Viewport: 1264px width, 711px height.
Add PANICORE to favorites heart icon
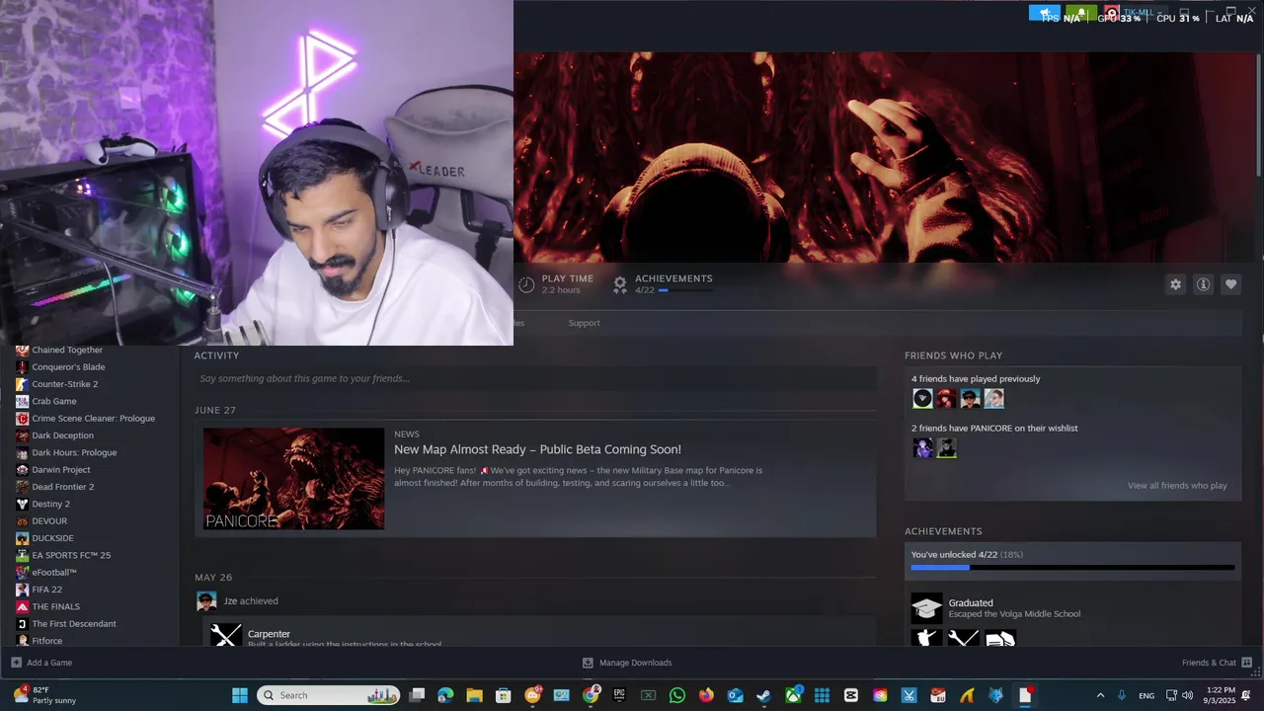(x=1230, y=284)
